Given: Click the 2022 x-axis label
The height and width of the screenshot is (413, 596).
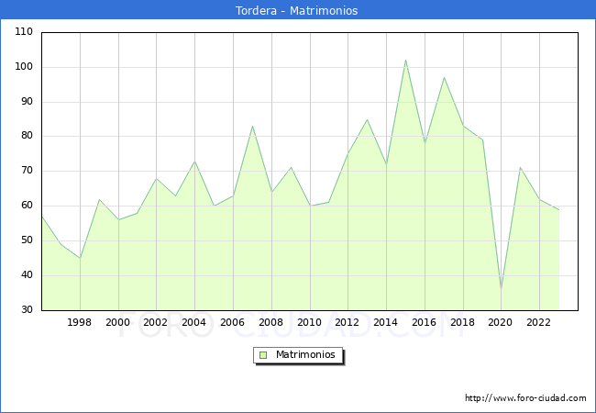Looking at the screenshot, I should pyautogui.click(x=538, y=322).
